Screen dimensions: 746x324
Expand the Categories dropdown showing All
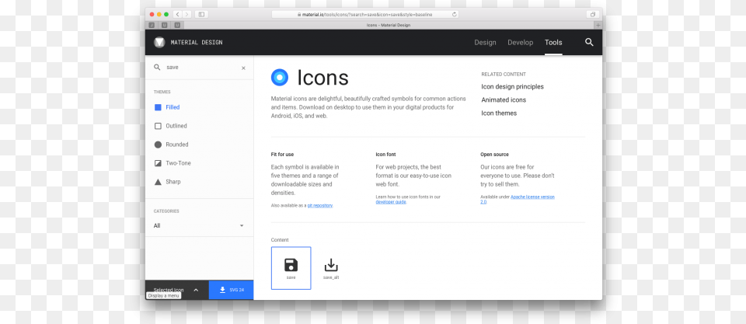coord(199,225)
